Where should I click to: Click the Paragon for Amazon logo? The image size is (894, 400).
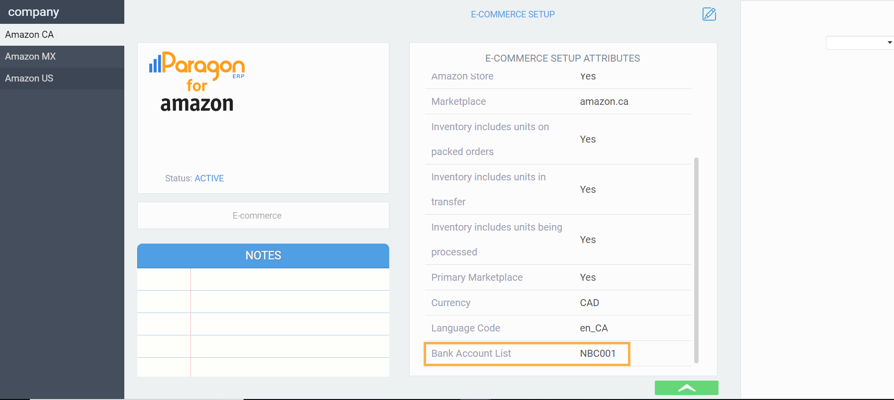coord(197,82)
